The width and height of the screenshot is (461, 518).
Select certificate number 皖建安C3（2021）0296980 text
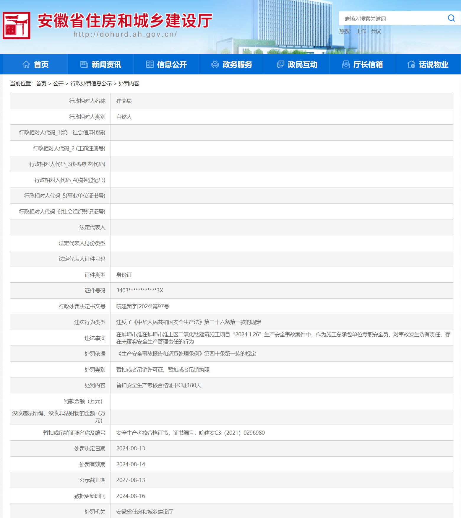tap(232, 433)
